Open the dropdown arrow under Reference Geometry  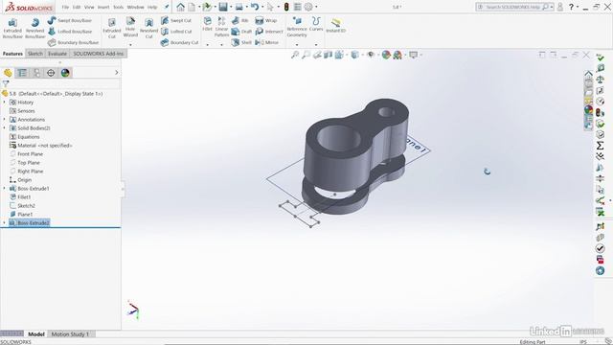297,45
